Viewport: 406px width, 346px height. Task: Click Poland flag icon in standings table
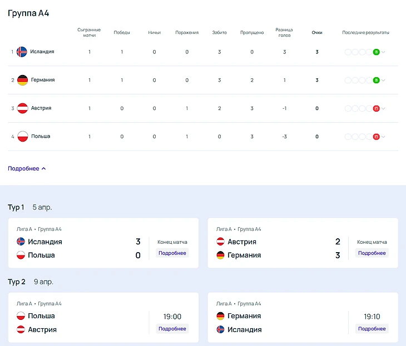click(x=22, y=136)
